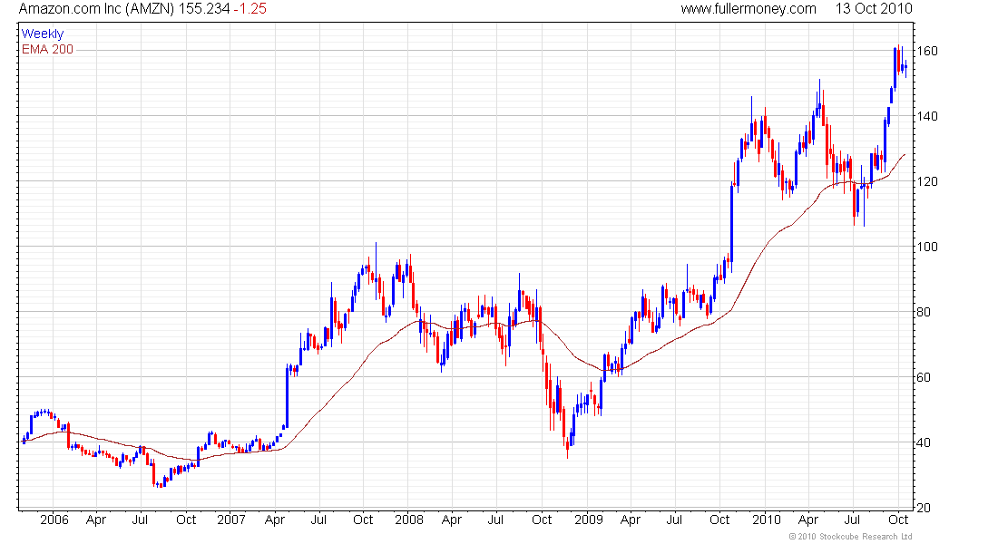998x544 pixels.
Task: Click the 2006 year label on time axis
Action: [x=54, y=520]
